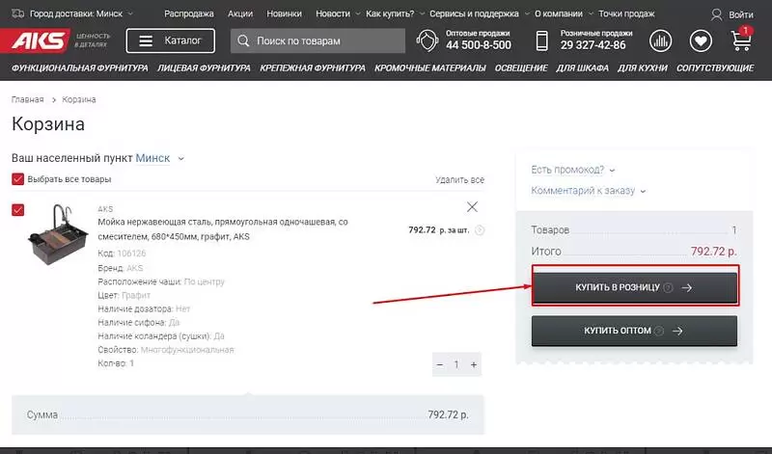Increase product quantity with plus button
This screenshot has height=454, width=772.
point(474,365)
